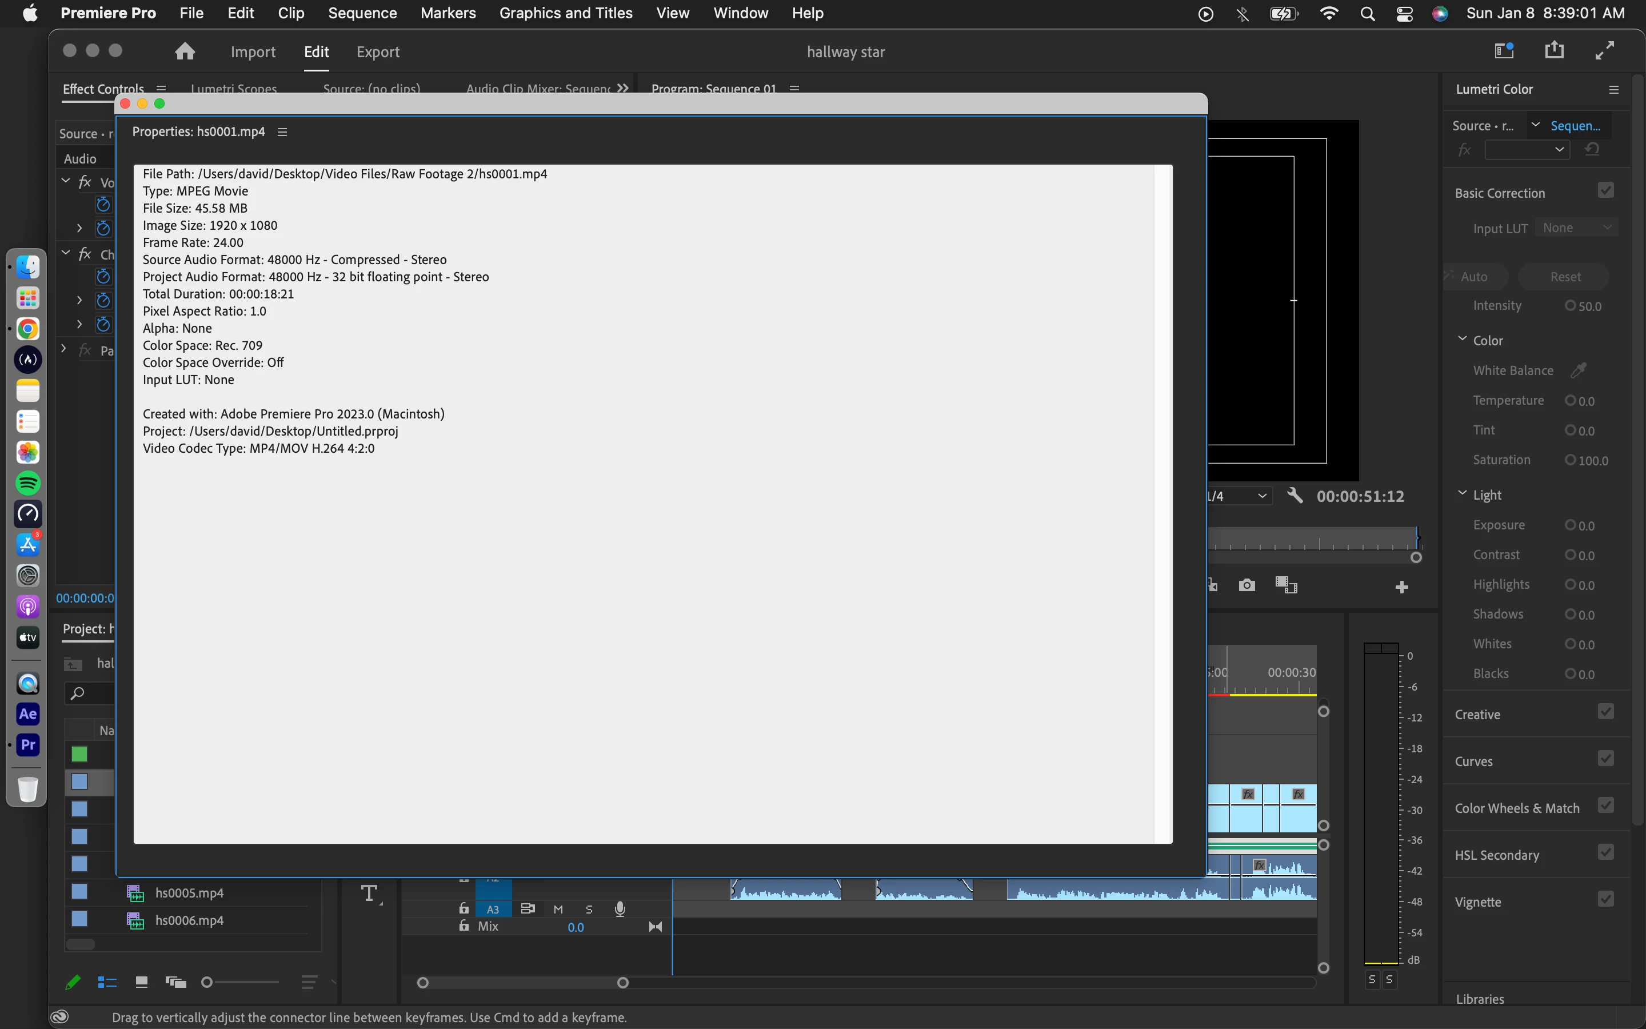Collapse the Light section in Lumetri Color
Image resolution: width=1646 pixels, height=1029 pixels.
pos(1463,493)
